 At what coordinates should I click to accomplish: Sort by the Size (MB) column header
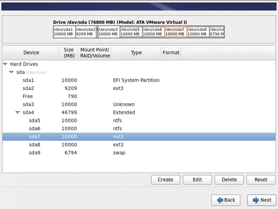click(69, 53)
